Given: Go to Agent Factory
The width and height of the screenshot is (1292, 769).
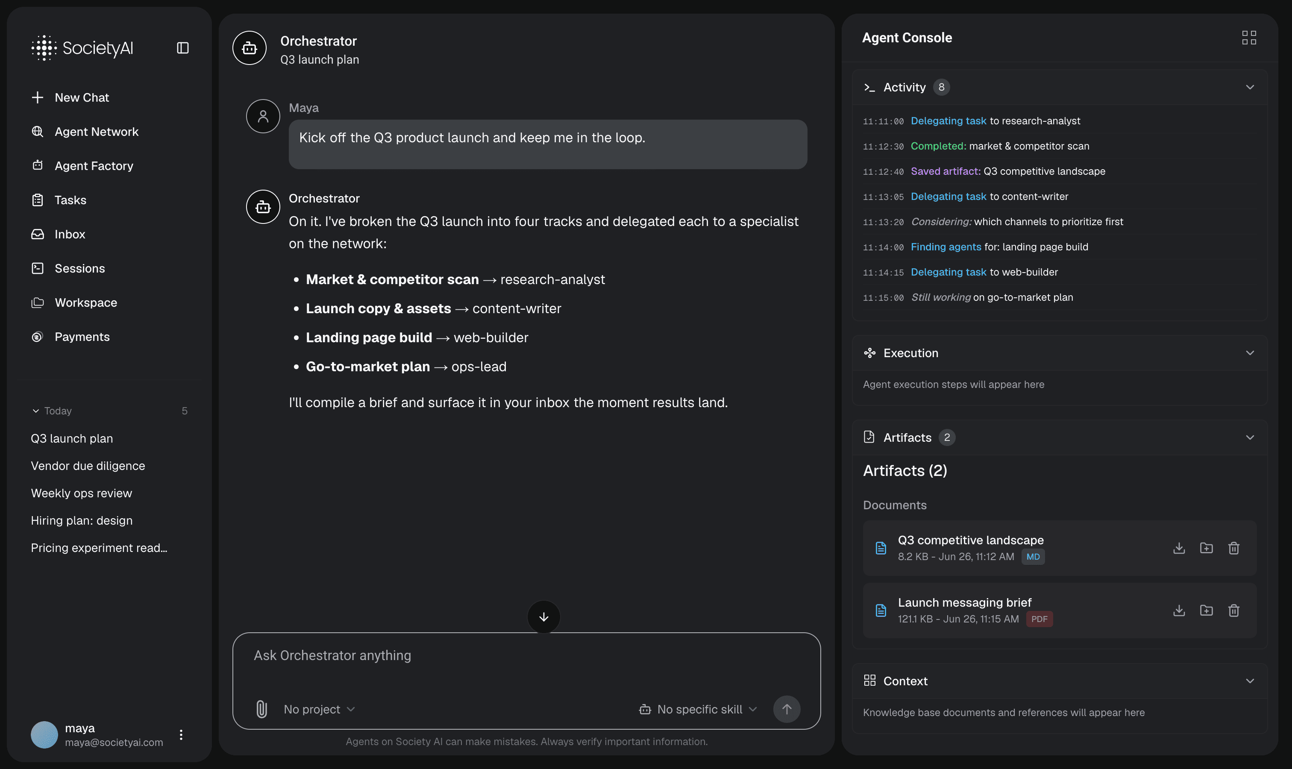Looking at the screenshot, I should coord(82,166).
